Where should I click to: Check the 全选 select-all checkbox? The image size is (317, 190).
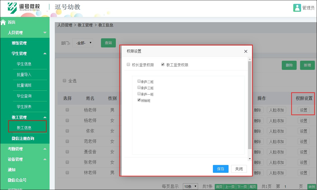[64, 81]
